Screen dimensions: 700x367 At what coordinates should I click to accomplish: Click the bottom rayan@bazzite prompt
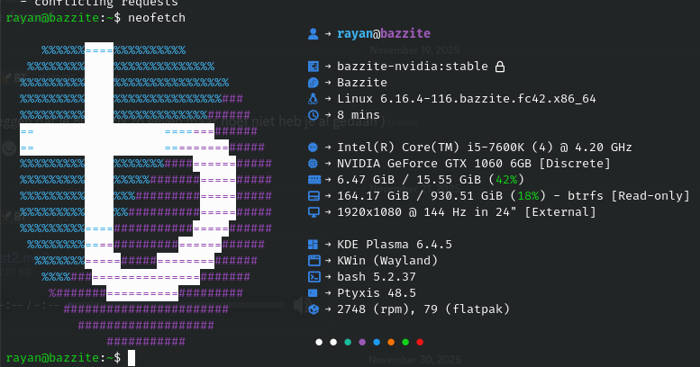(x=63, y=358)
